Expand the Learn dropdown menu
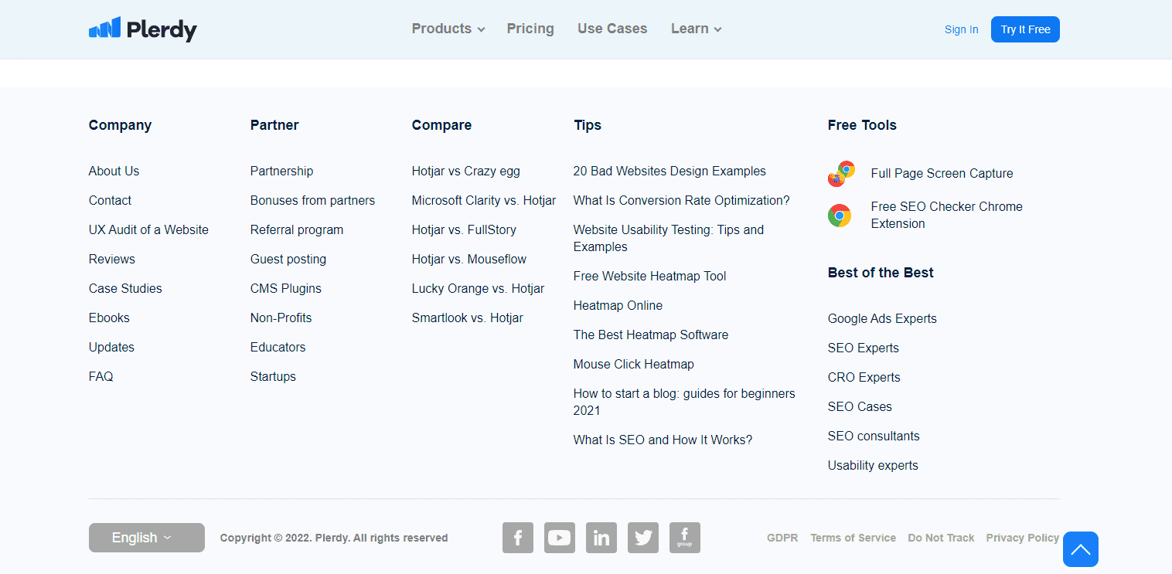Image resolution: width=1172 pixels, height=574 pixels. pos(696,29)
